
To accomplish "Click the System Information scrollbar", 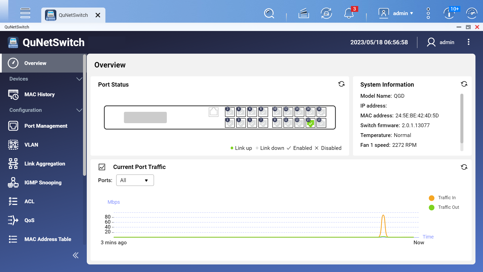I will (462, 118).
